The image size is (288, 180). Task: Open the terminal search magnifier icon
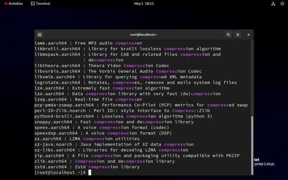(228, 35)
